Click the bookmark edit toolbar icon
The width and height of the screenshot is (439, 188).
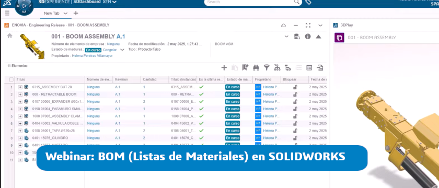coord(245,67)
